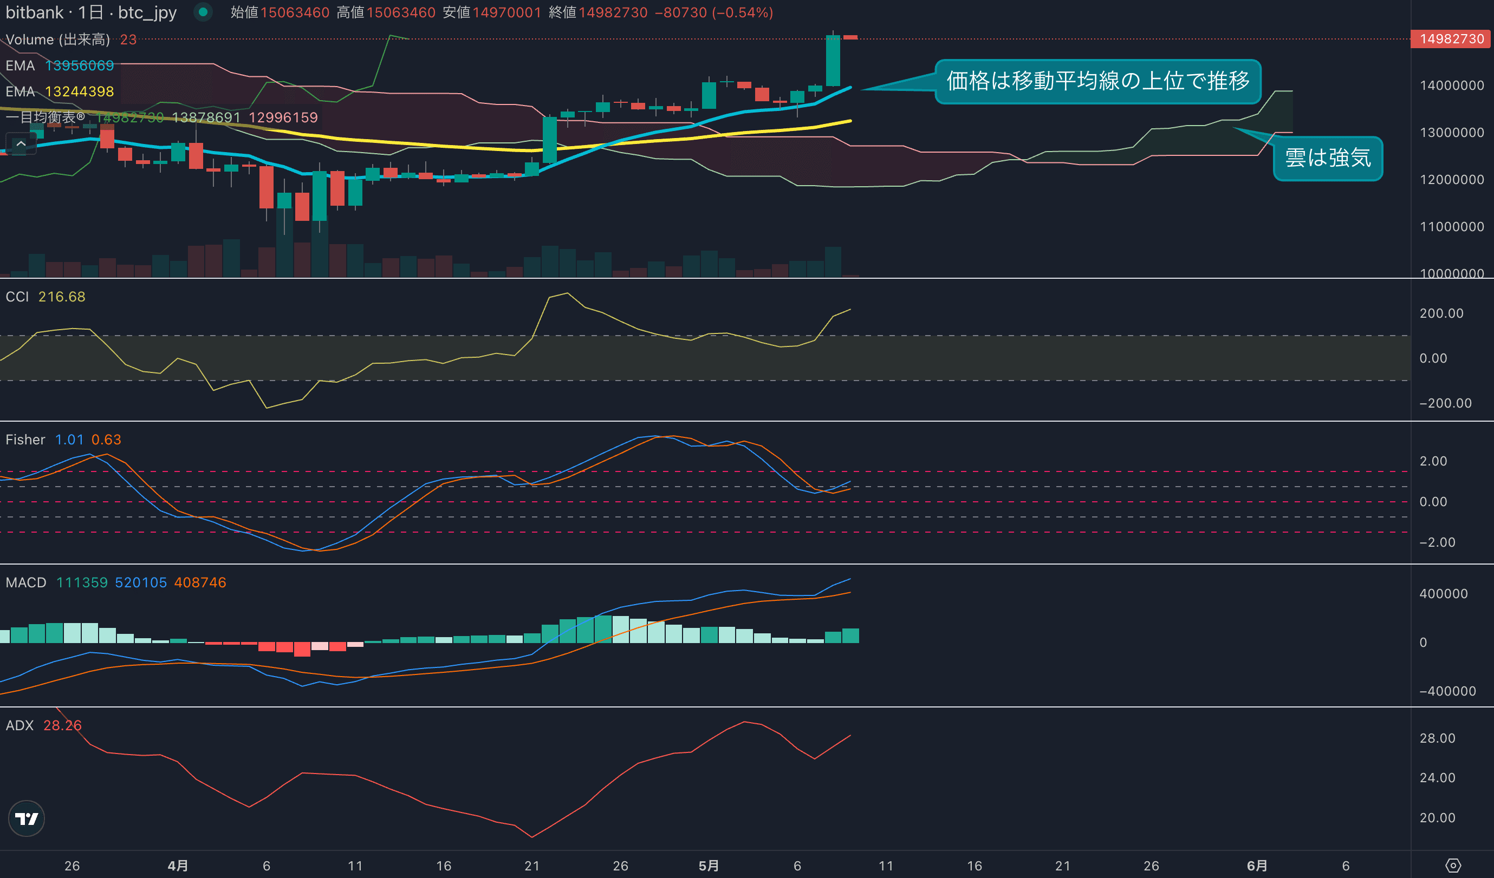The width and height of the screenshot is (1494, 878).
Task: Click the CCI indicator legend label
Action: pos(17,297)
